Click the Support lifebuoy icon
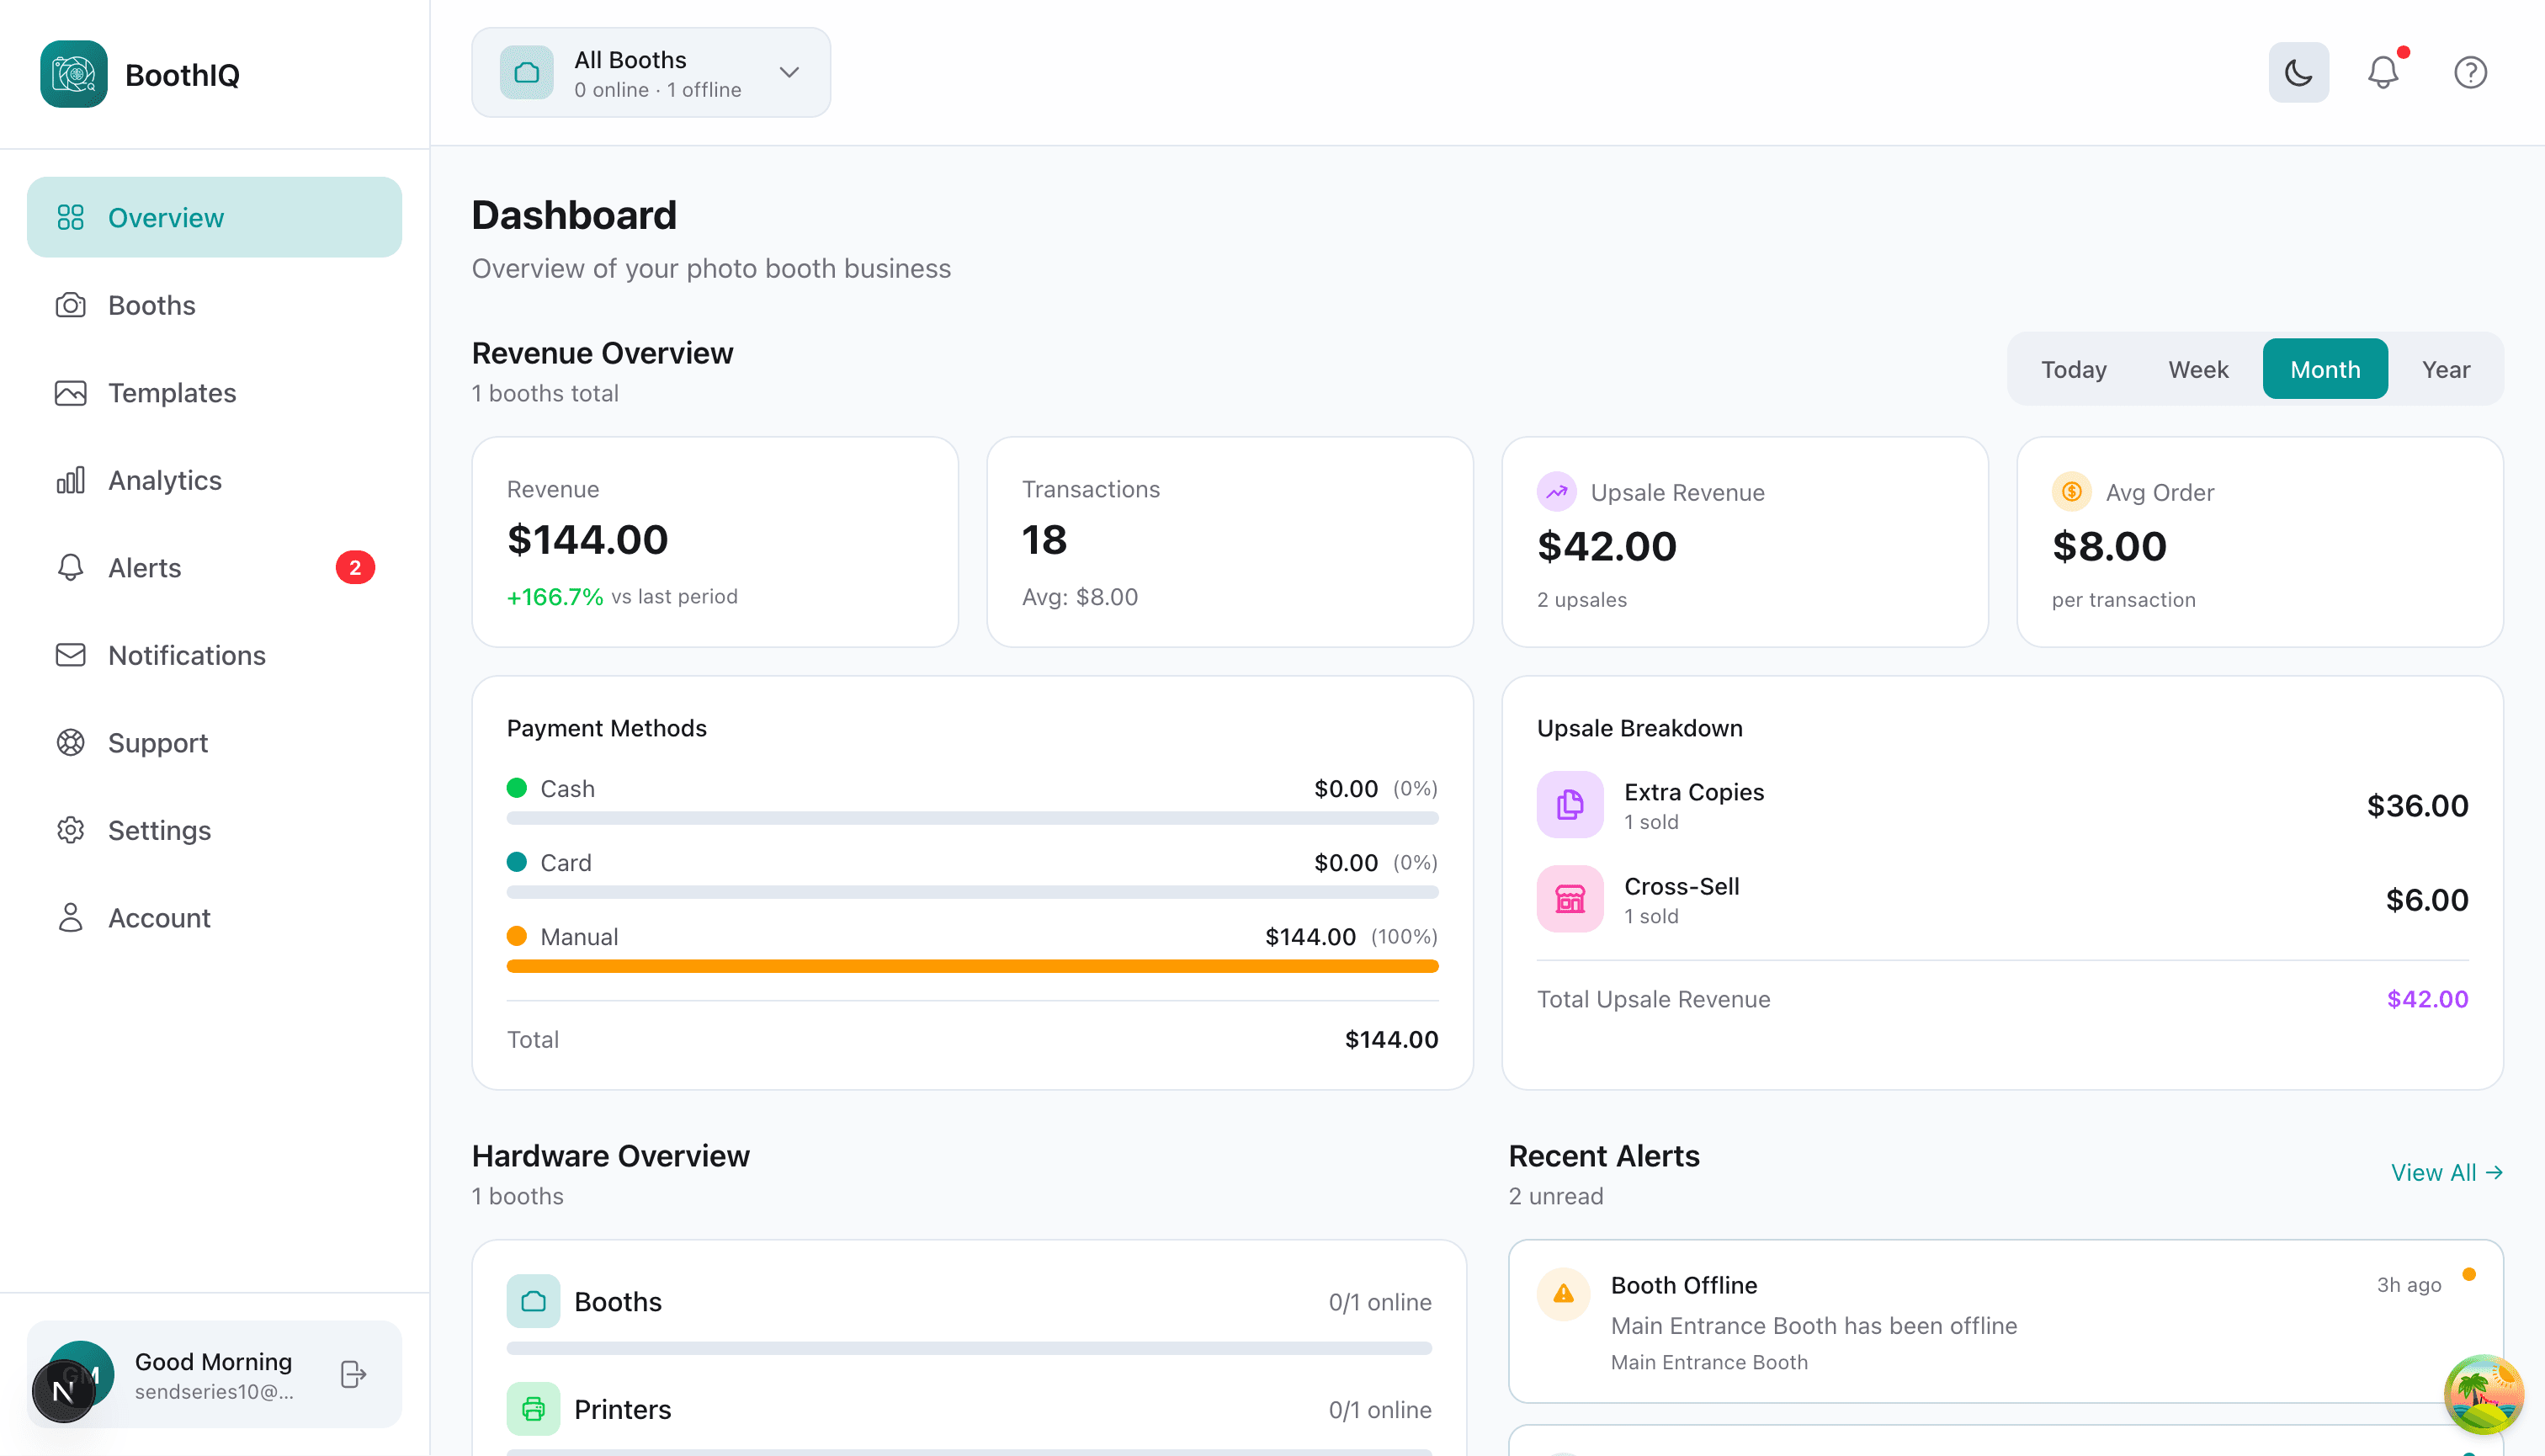Screen dimensions: 2545x1456 point(70,742)
